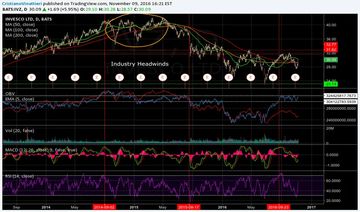Click the 28.00 price axis label
Viewport: 360px width, 212px height.
coord(331,67)
